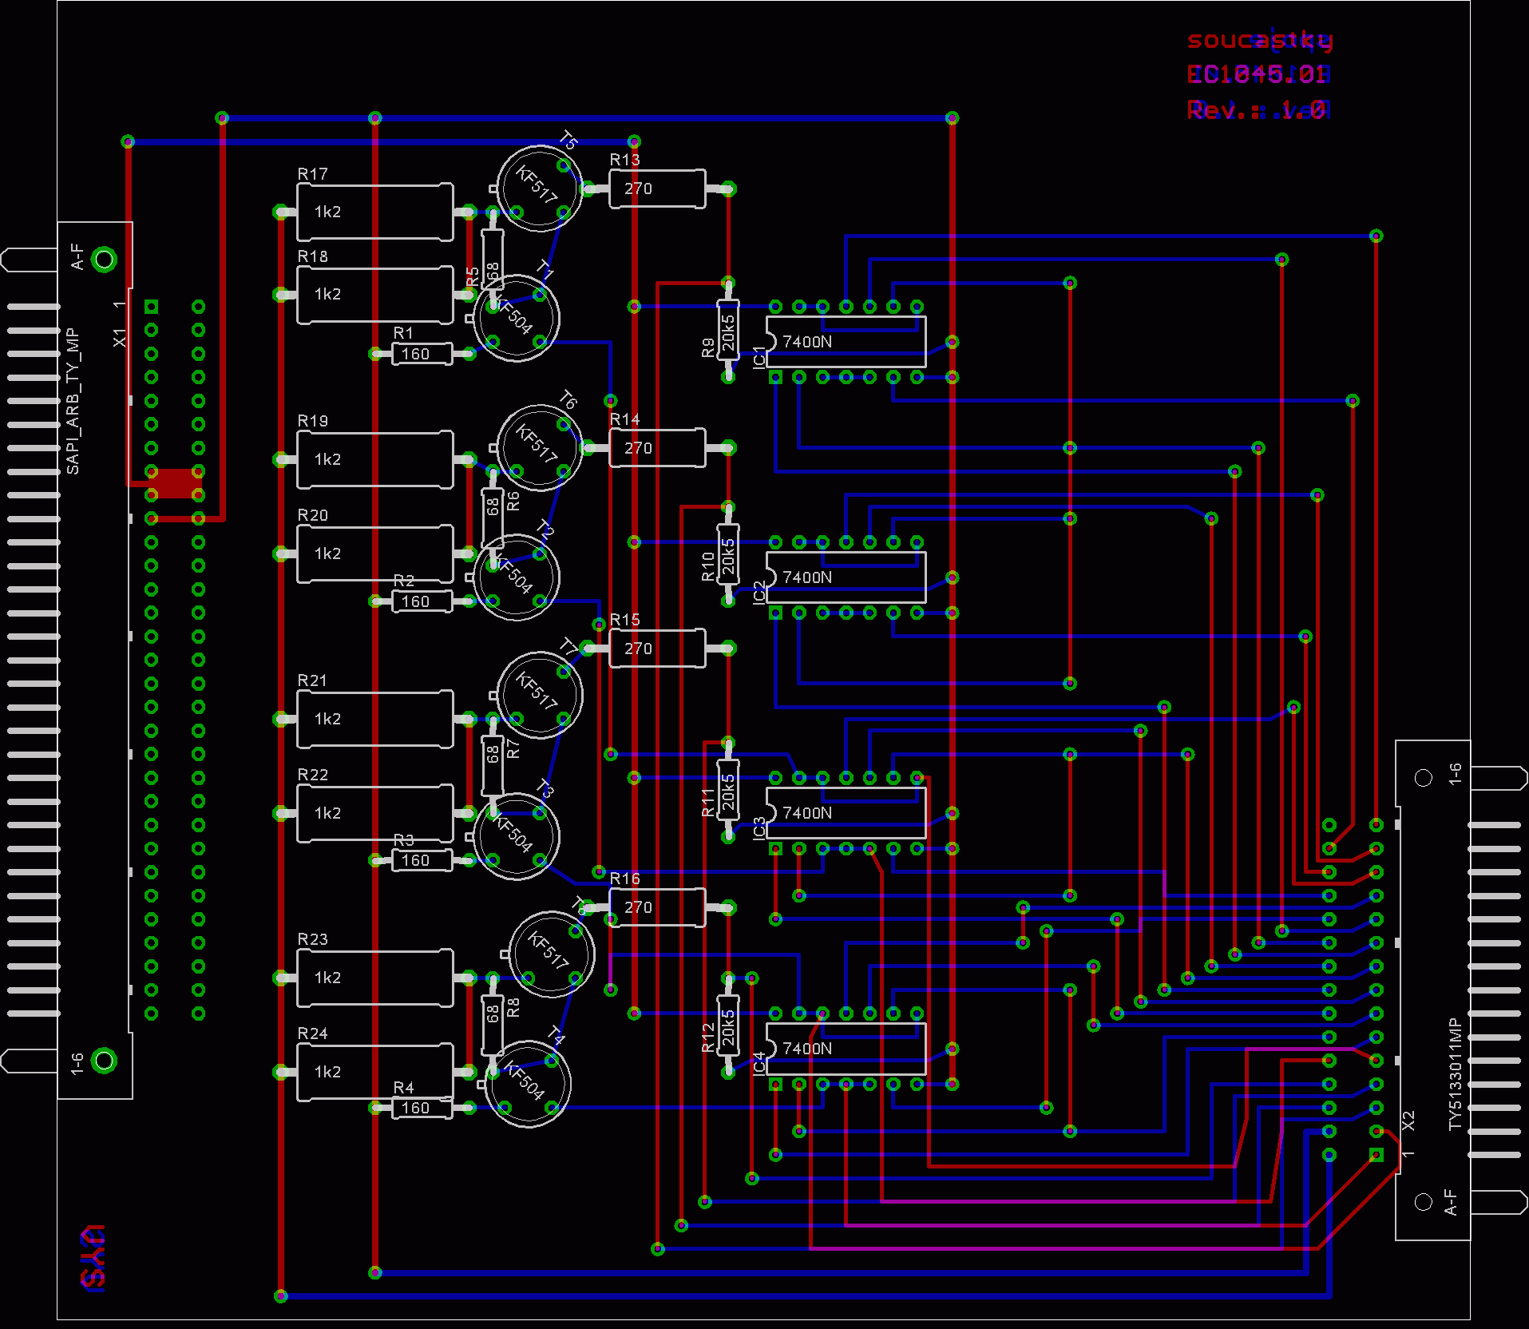This screenshot has height=1329, width=1529.
Task: Select the R13 270 resistor
Action: click(x=656, y=189)
